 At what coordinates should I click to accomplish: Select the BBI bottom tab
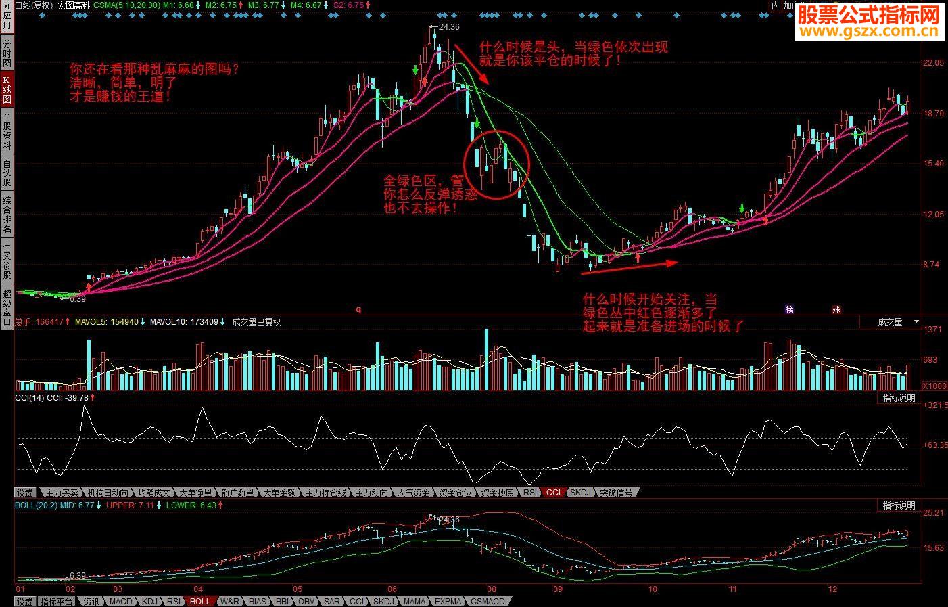point(283,602)
